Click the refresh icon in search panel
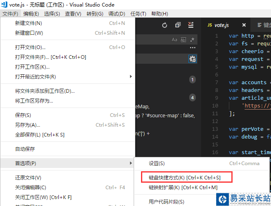Screen dimensions: 271x206 165,25
